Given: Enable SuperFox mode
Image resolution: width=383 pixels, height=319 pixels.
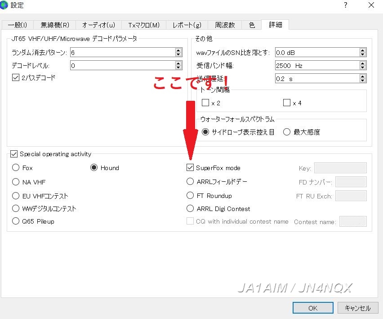Looking at the screenshot, I should pos(190,167).
